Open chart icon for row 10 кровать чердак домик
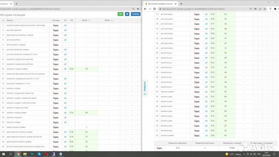 pos(65,69)
